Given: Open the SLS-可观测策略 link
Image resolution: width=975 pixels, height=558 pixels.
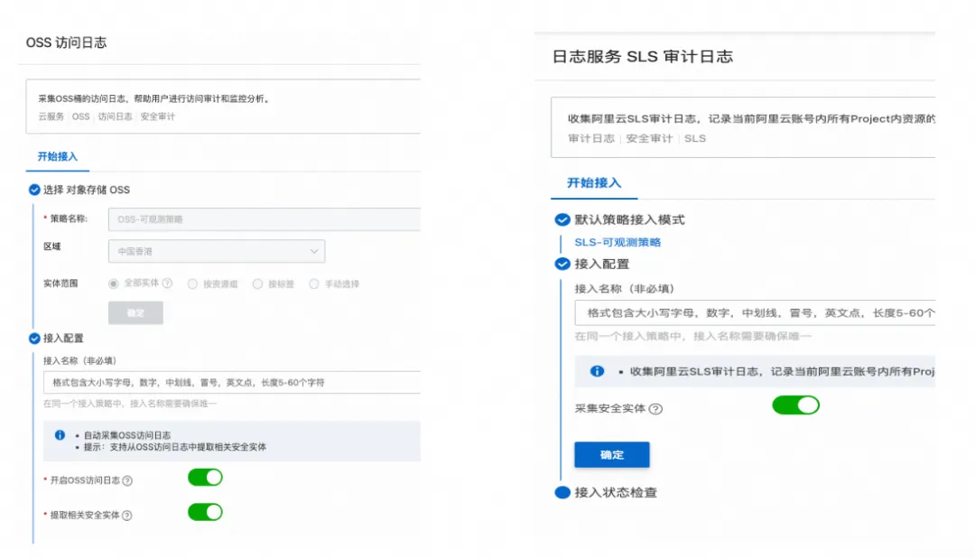Looking at the screenshot, I should 617,243.
